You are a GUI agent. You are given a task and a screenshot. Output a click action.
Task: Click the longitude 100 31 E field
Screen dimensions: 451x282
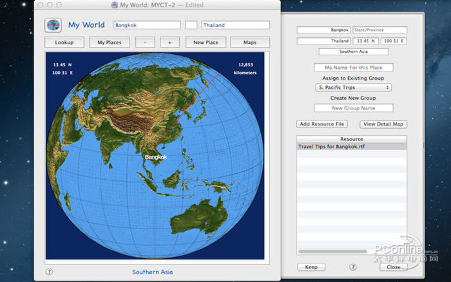click(394, 41)
